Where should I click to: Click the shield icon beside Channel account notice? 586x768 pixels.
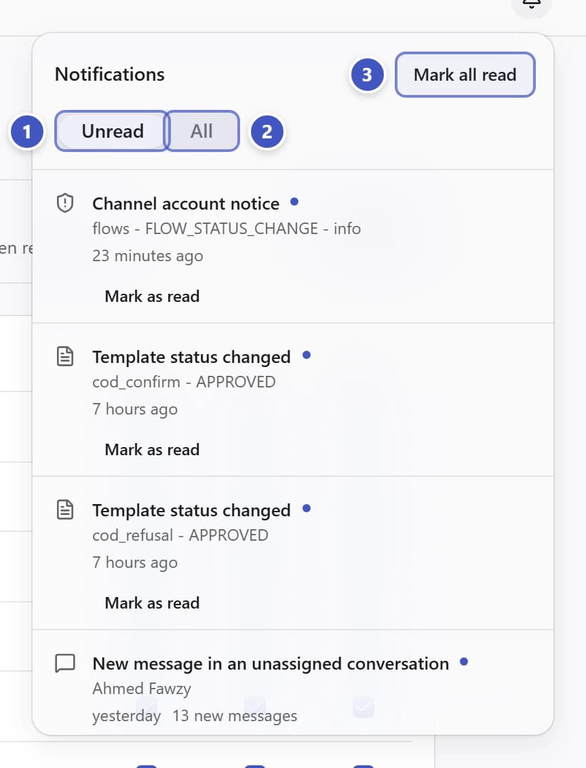[65, 203]
